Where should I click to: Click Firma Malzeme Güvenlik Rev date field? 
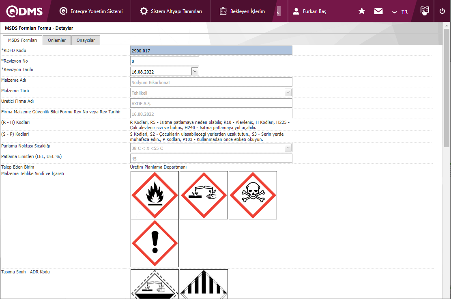211,114
